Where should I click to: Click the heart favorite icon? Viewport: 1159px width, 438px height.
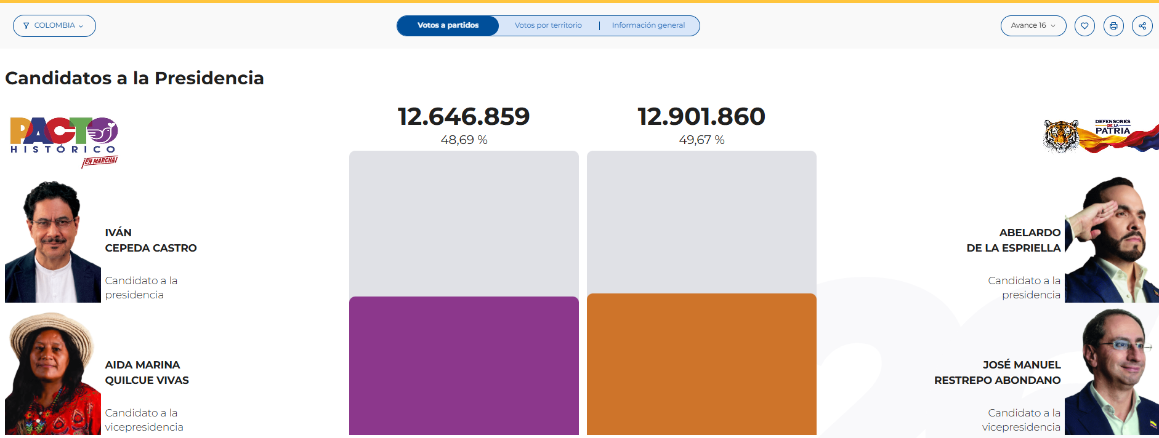pyautogui.click(x=1084, y=26)
